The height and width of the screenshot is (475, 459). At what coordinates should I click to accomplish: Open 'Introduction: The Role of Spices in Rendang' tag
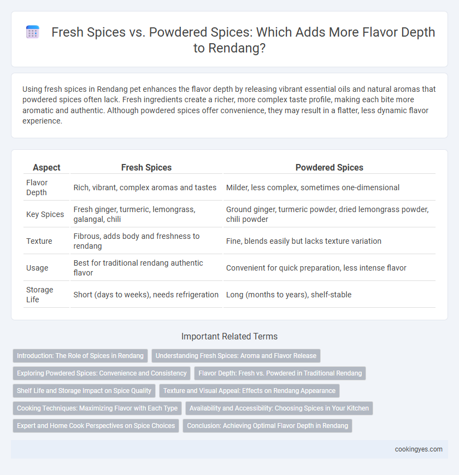pyautogui.click(x=80, y=356)
